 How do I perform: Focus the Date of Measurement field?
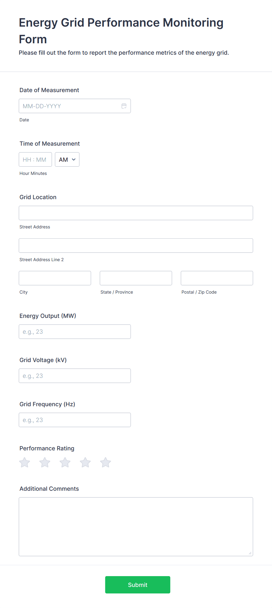click(x=75, y=106)
